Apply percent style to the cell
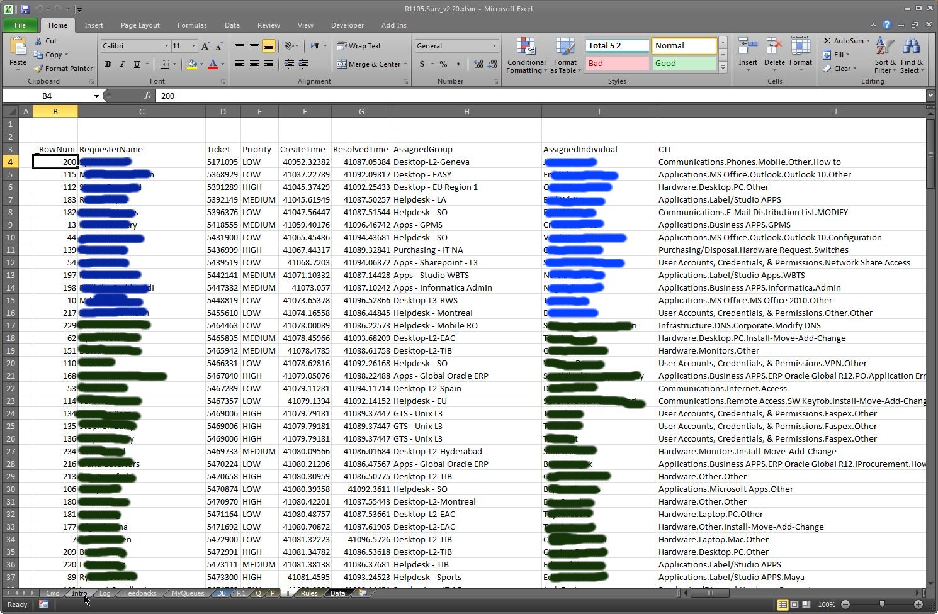Viewport: 938px width, 614px height. [x=444, y=64]
